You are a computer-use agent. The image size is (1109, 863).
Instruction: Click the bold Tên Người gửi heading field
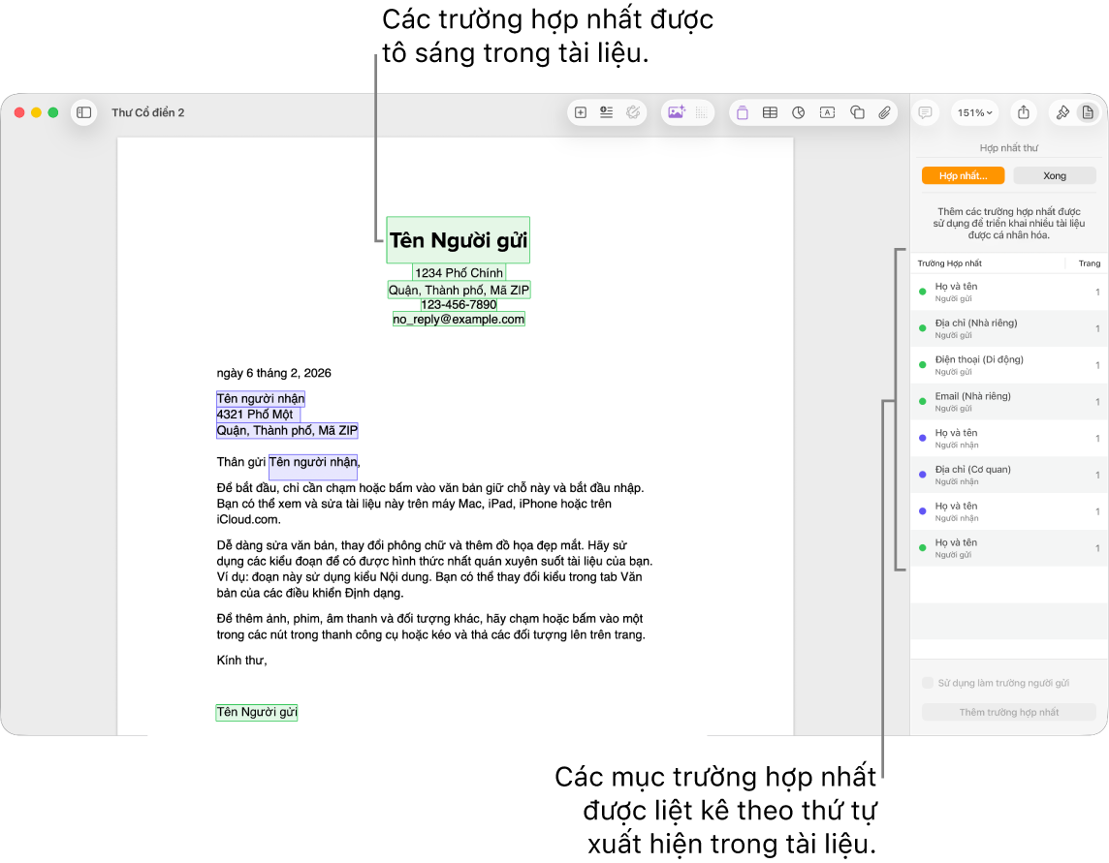click(x=459, y=240)
